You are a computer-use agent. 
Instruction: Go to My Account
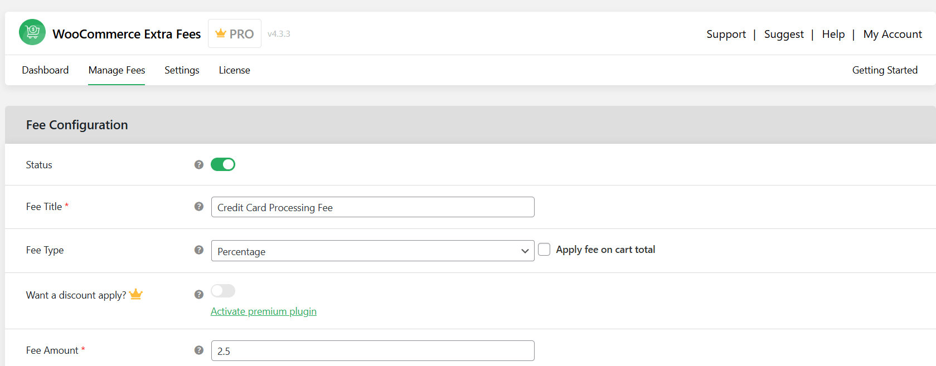click(x=893, y=34)
